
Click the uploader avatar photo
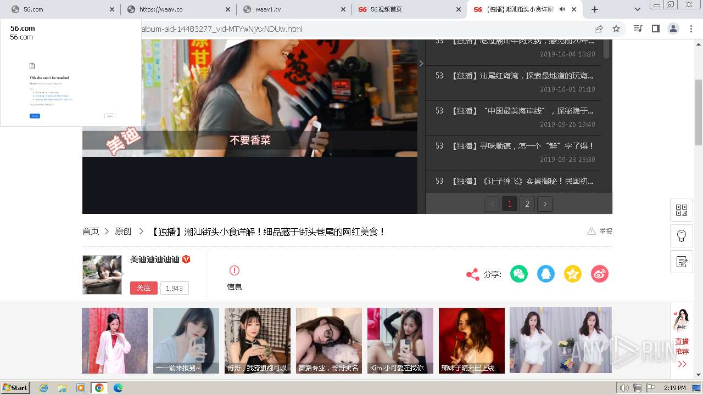point(102,275)
